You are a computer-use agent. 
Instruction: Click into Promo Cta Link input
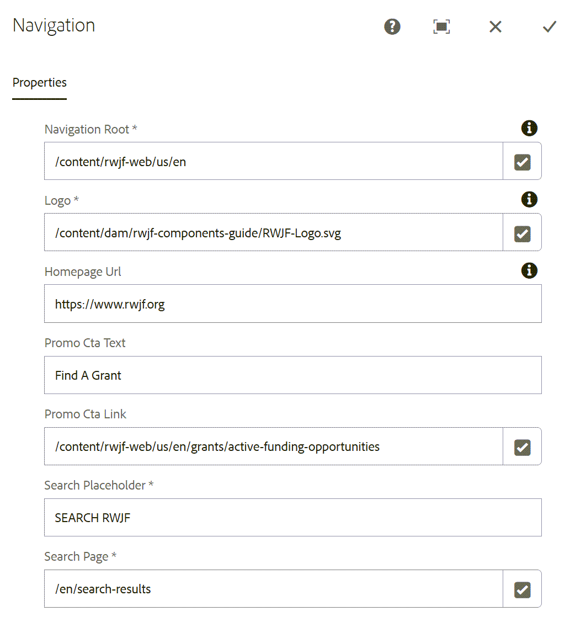pyautogui.click(x=274, y=446)
